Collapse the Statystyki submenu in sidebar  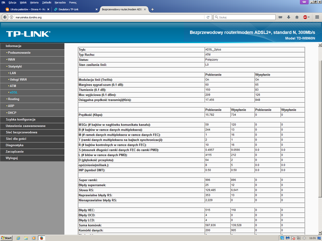[x=15, y=66]
